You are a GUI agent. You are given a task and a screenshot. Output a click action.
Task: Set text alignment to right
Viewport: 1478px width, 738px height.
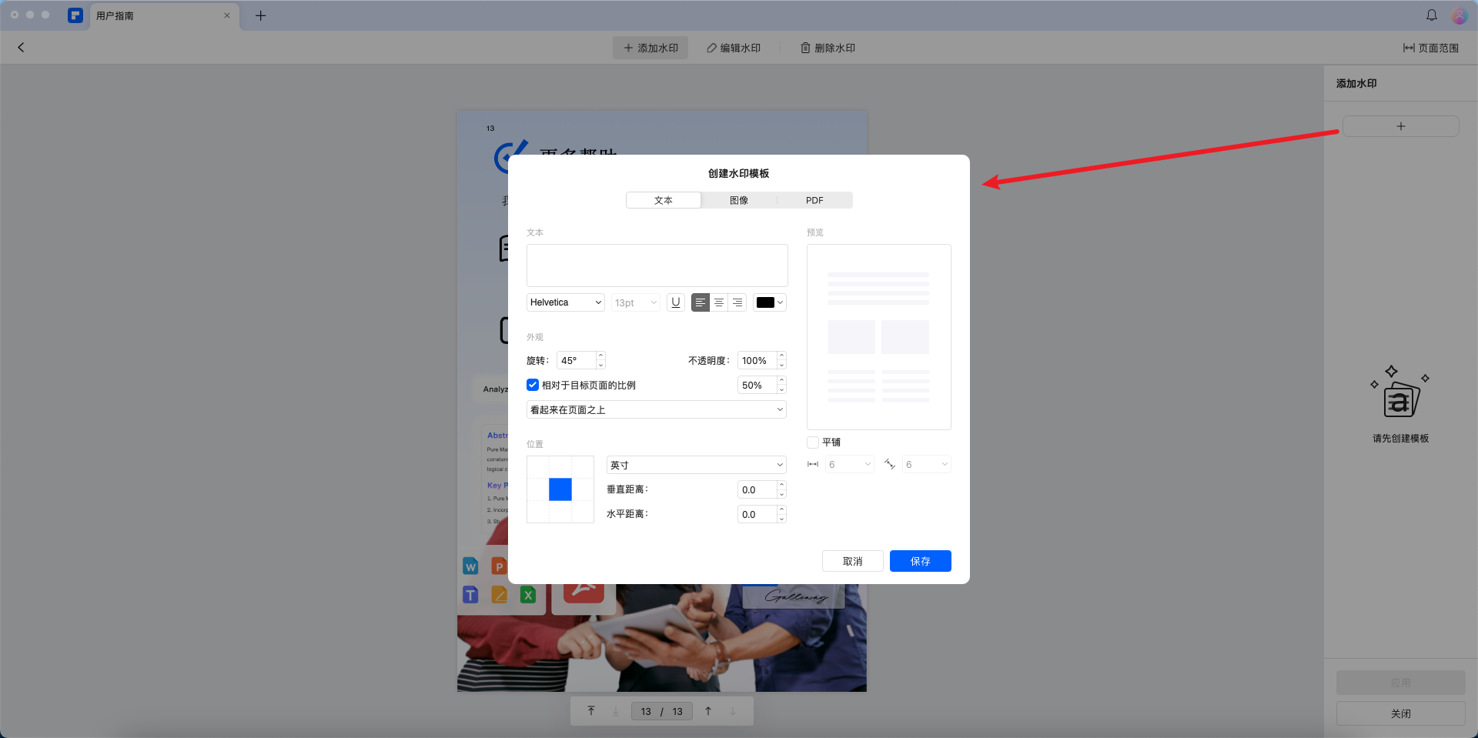pyautogui.click(x=737, y=302)
